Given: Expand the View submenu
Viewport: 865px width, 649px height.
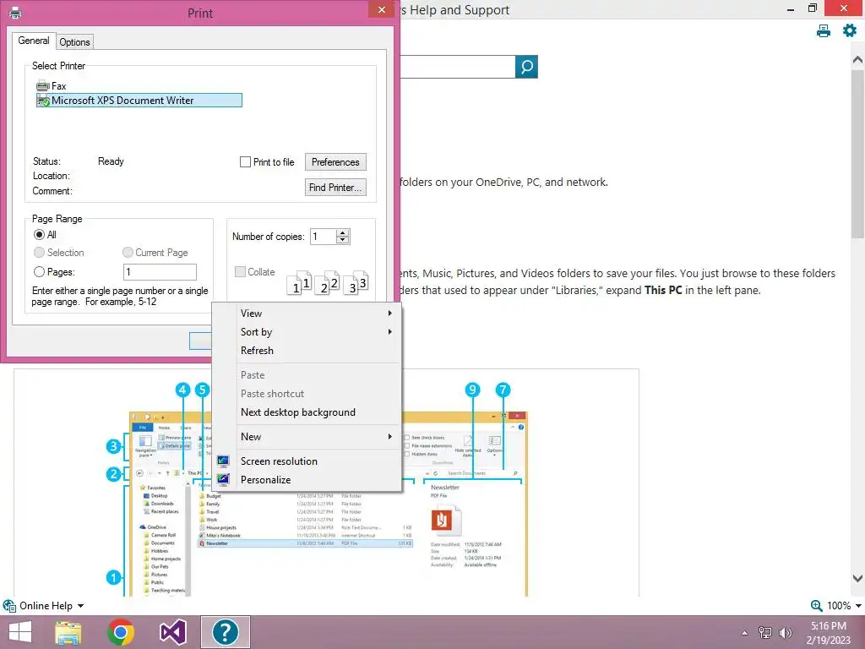Looking at the screenshot, I should tap(317, 313).
